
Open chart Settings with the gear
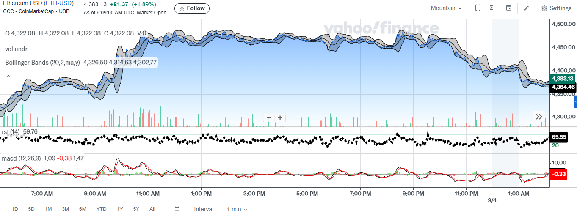(556, 8)
